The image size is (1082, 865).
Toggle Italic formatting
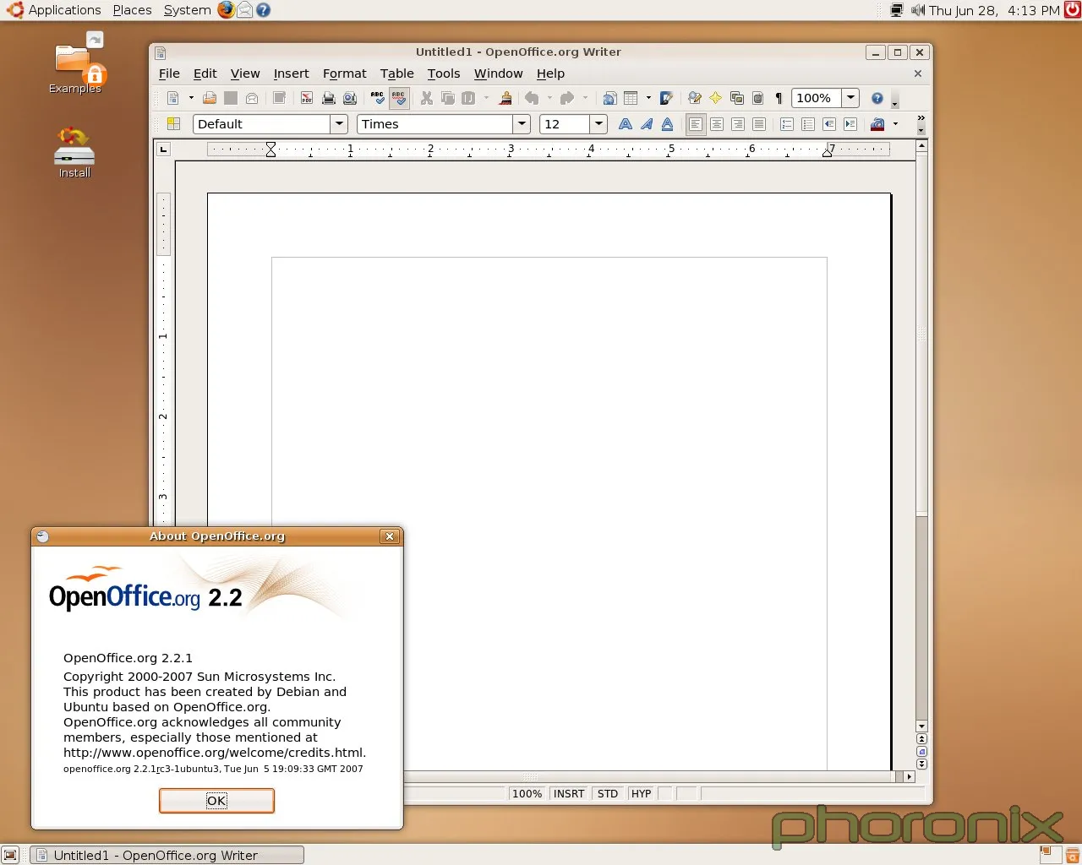tap(647, 124)
